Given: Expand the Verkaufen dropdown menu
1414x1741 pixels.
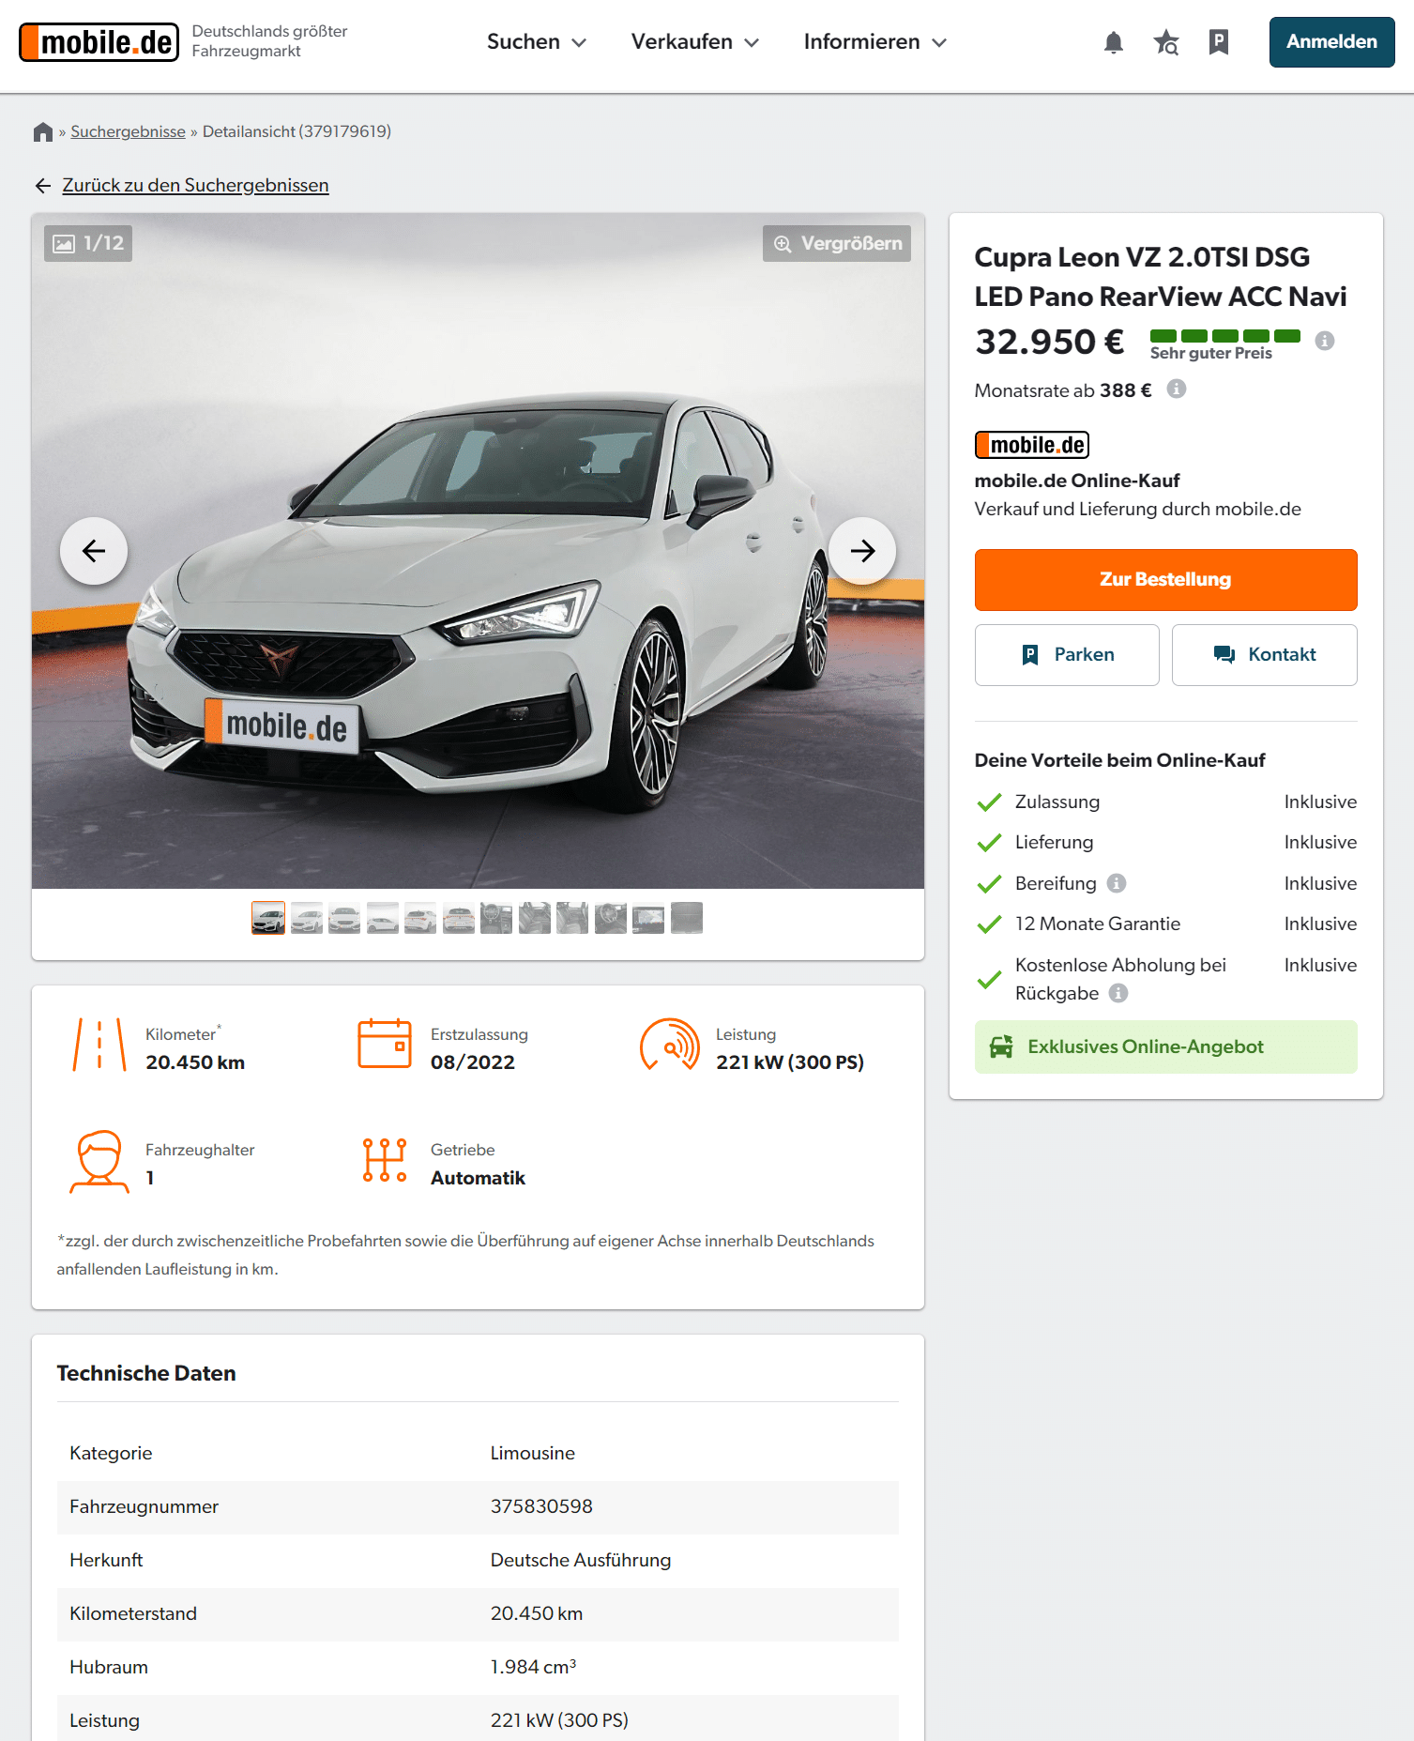Looking at the screenshot, I should coord(695,42).
